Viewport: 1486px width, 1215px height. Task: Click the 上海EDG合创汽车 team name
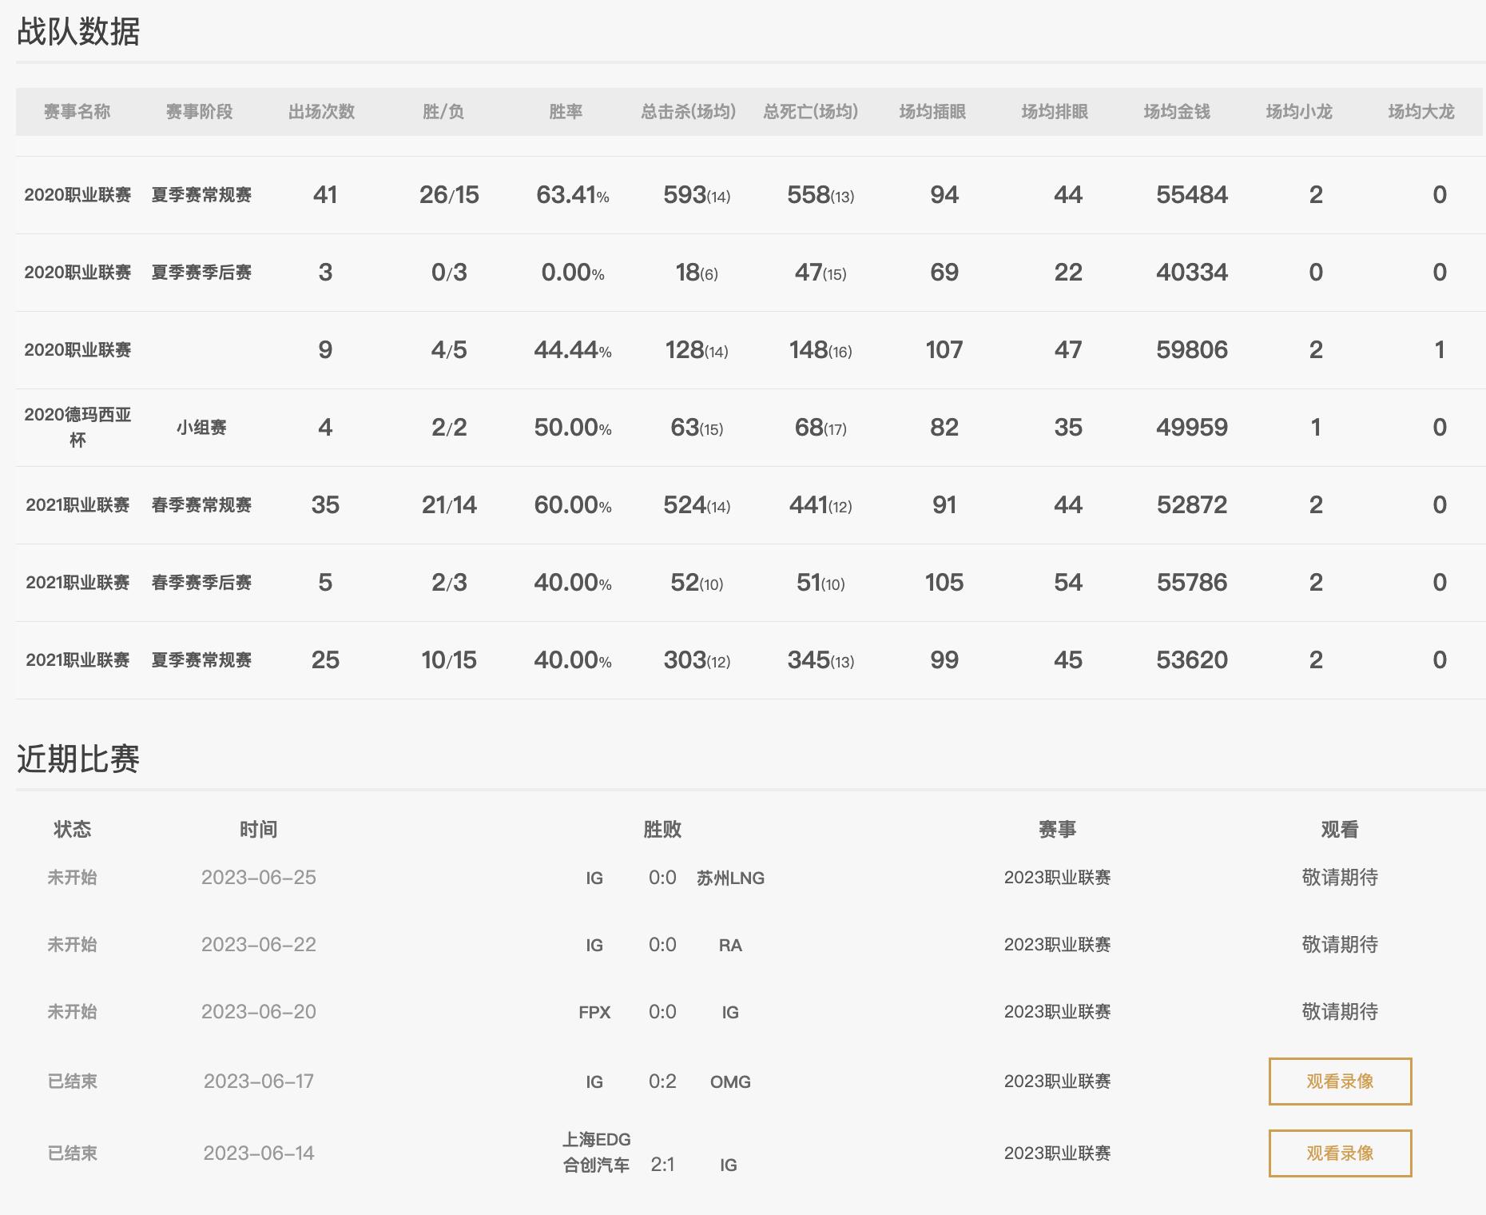(x=596, y=1153)
